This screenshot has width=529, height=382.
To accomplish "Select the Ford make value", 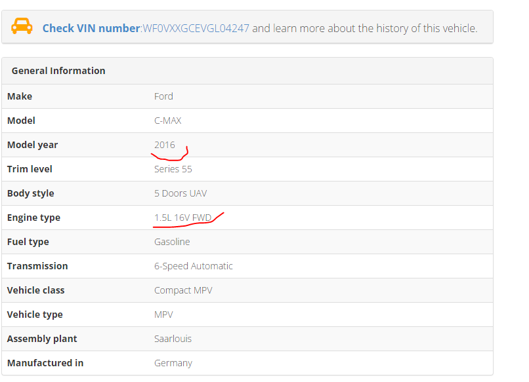I will coord(163,96).
